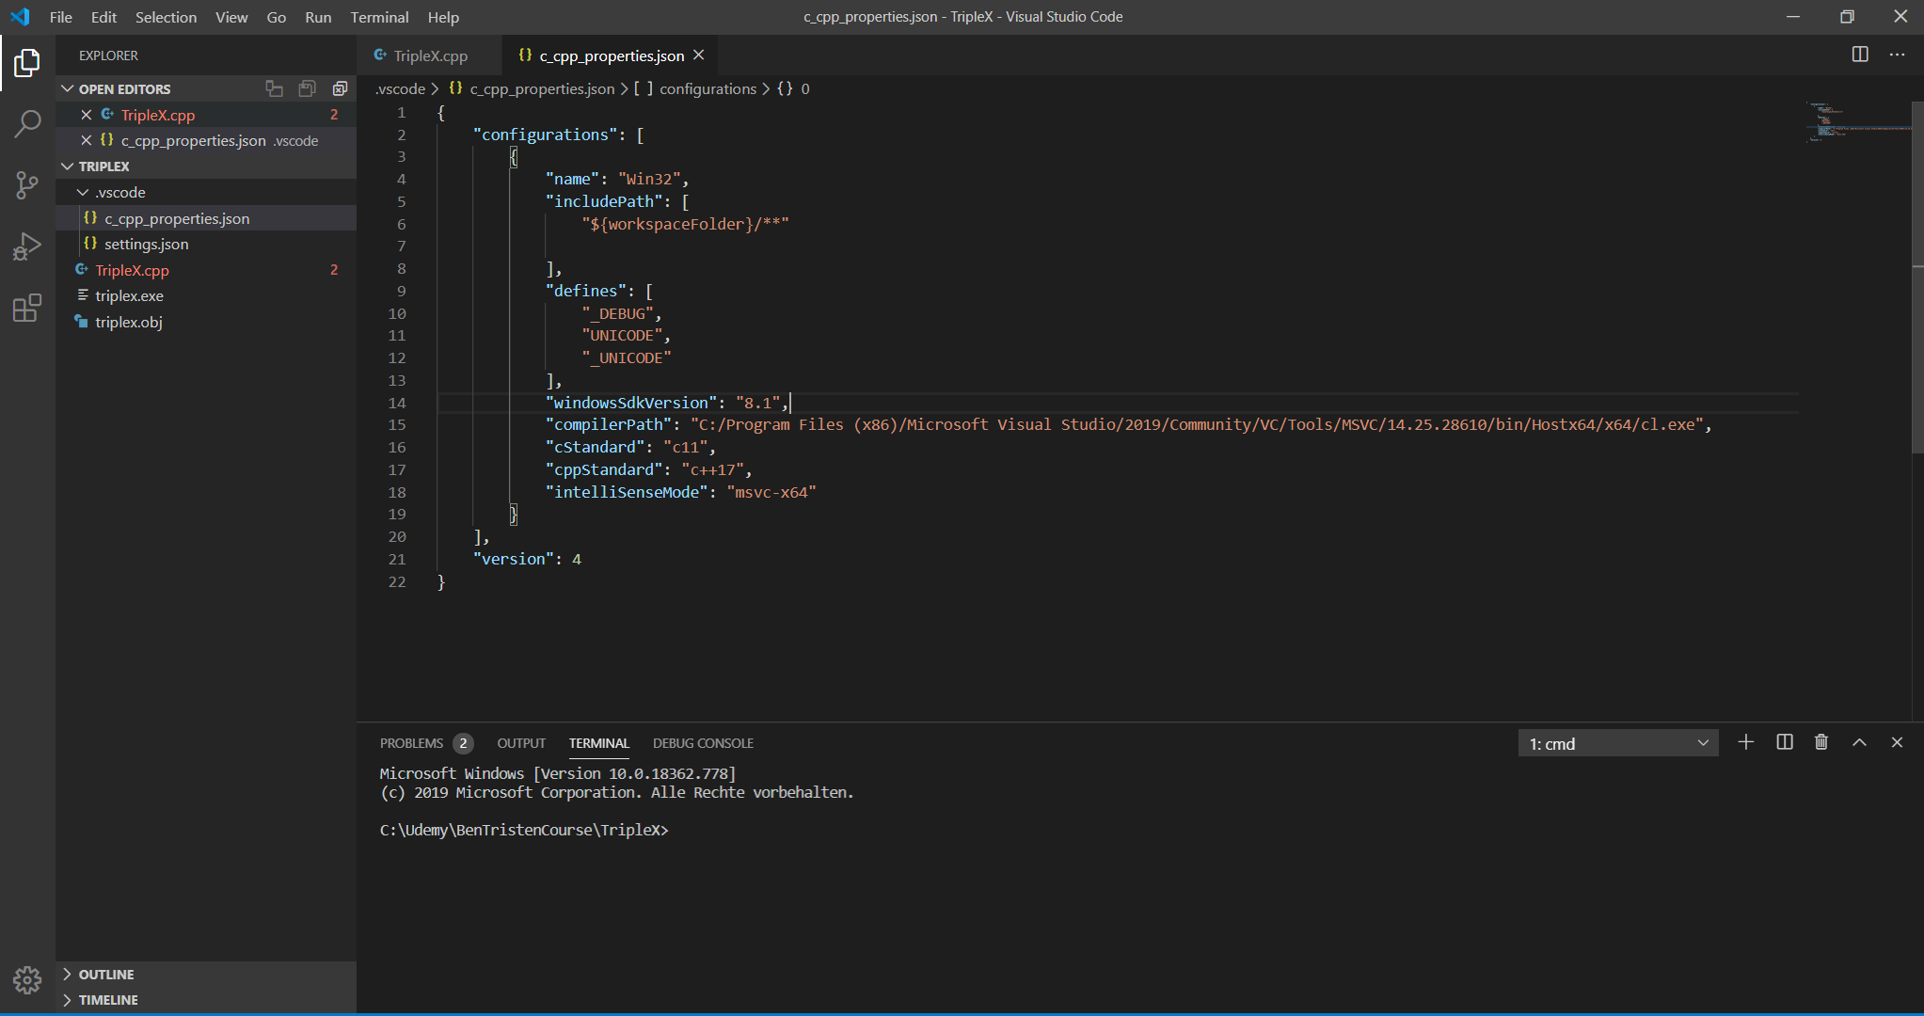
Task: Open settings.json in the explorer
Action: coord(146,244)
